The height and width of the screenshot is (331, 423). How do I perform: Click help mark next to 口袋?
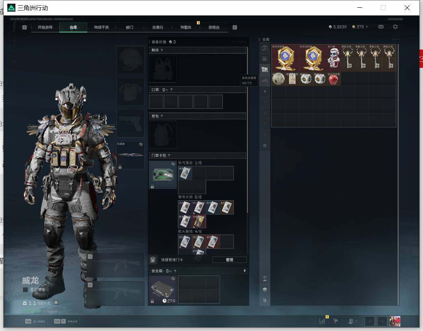171,90
